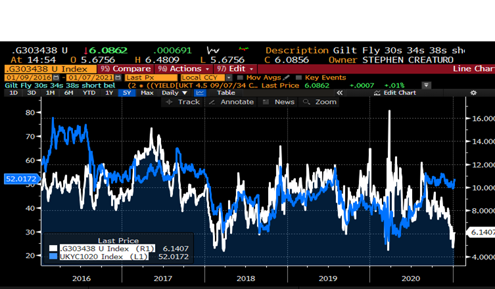Open the 96) Actions dropdown menu

pyautogui.click(x=183, y=69)
